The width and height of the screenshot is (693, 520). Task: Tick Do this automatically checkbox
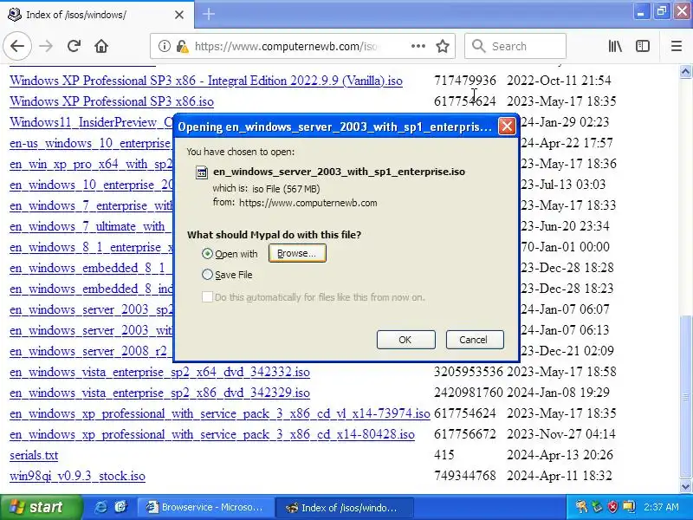[207, 296]
